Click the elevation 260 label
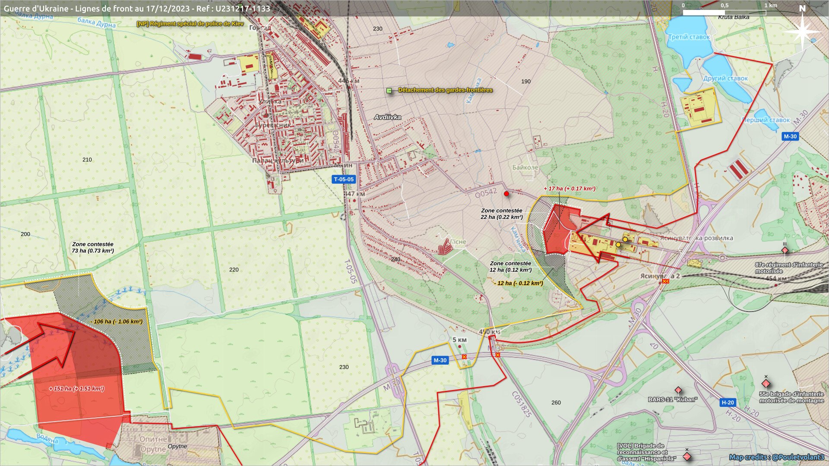829x466 pixels. (556, 403)
